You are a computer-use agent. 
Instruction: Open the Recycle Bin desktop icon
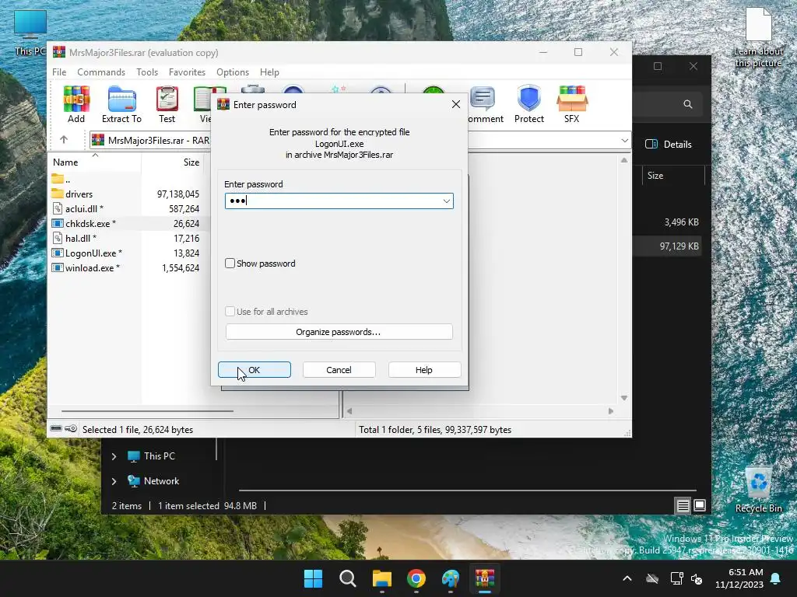(758, 490)
